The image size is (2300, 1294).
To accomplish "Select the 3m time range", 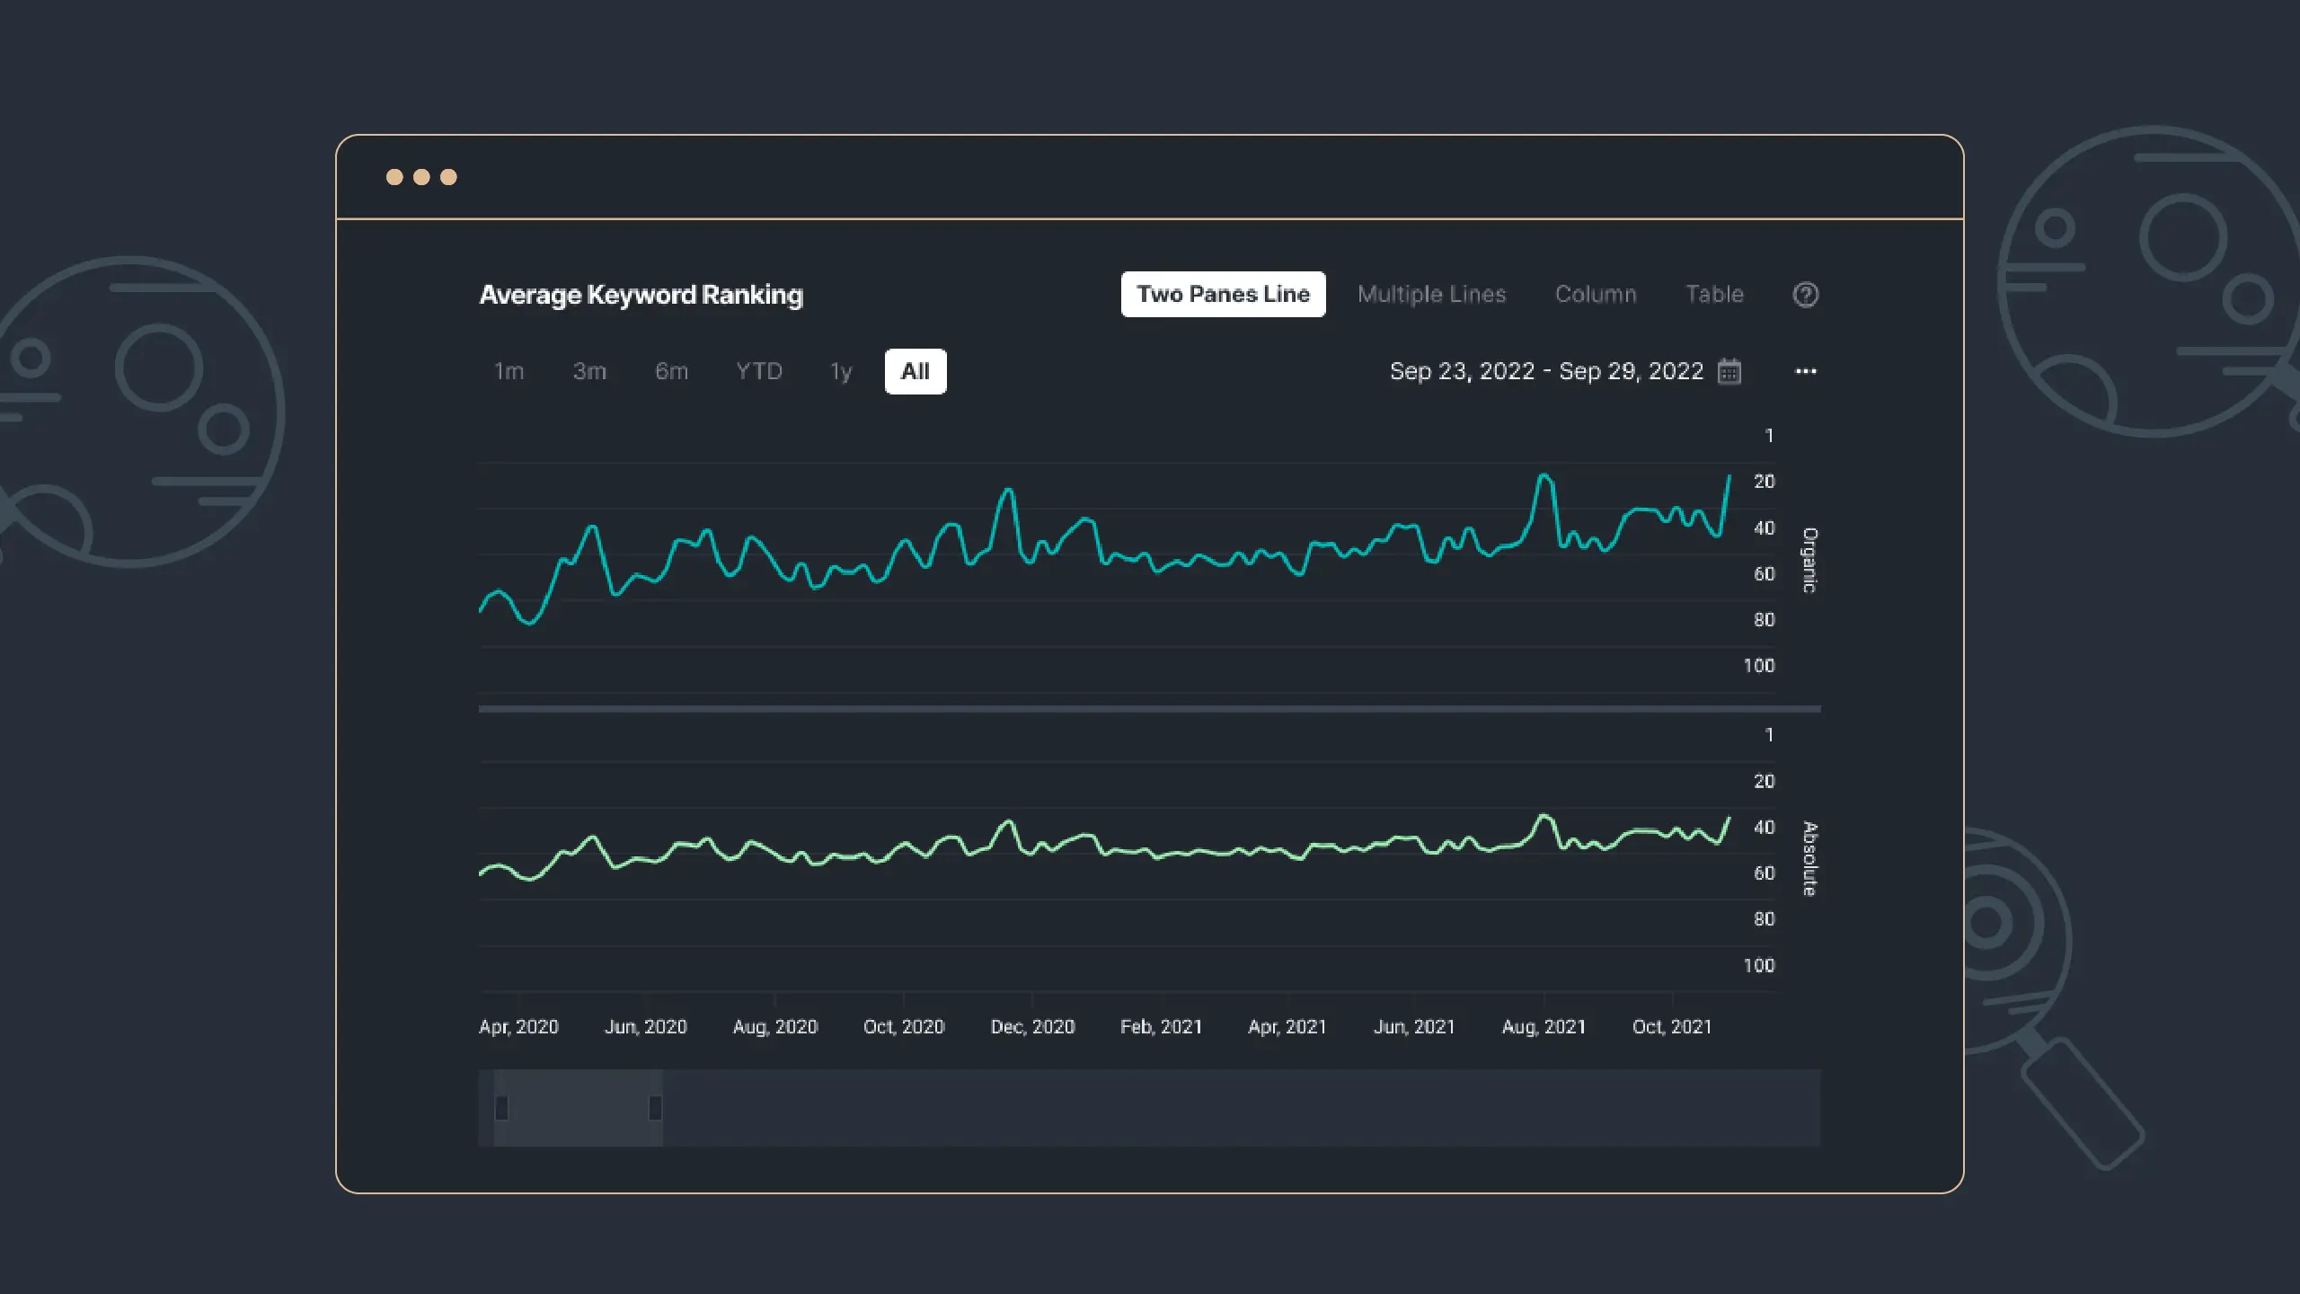I will point(589,371).
